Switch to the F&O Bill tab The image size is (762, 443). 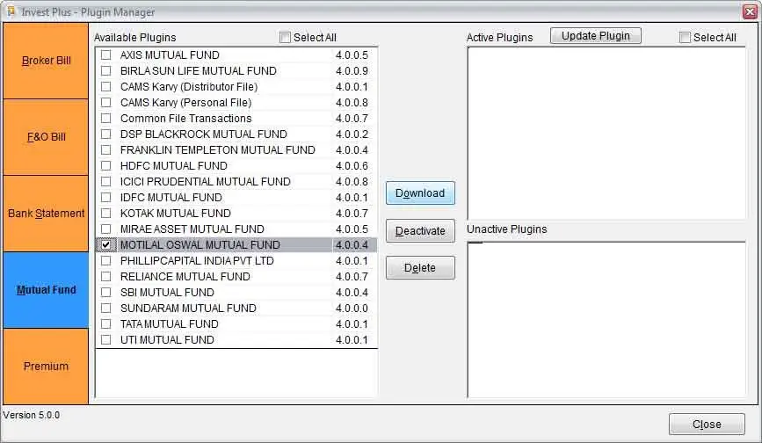[47, 137]
